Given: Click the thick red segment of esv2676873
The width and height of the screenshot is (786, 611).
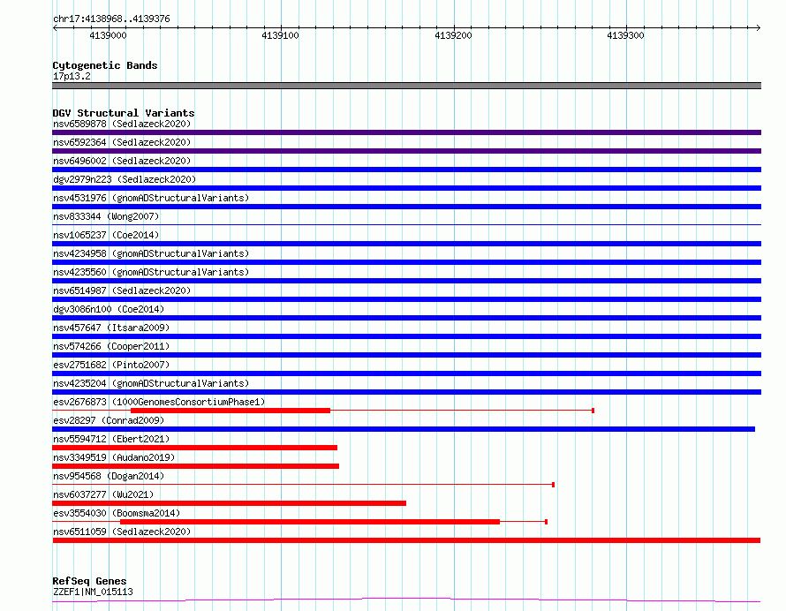Looking at the screenshot, I should click(x=231, y=411).
